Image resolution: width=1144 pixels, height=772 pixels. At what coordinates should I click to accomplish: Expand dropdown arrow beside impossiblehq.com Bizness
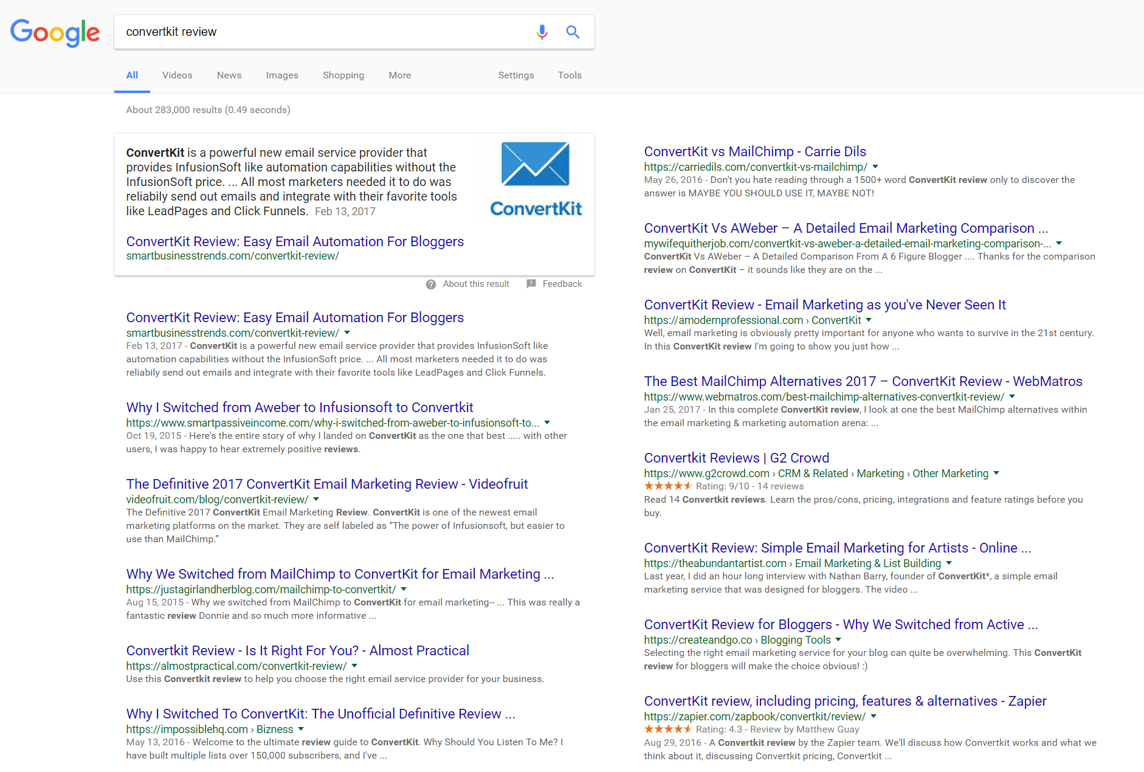[x=301, y=729]
